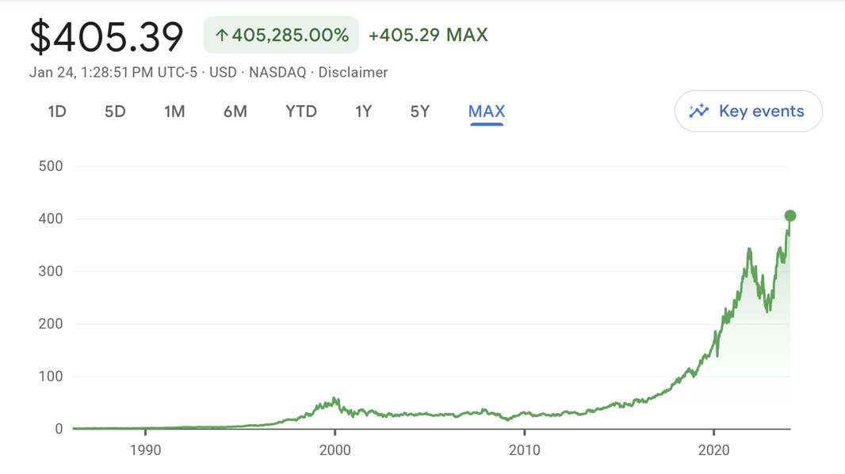Image resolution: width=845 pixels, height=474 pixels.
Task: Click the +405.29 MAX change text
Action: pos(429,34)
